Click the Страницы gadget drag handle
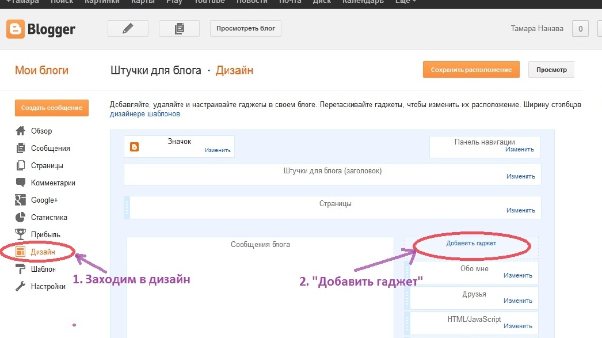The height and width of the screenshot is (338, 602). coord(127,208)
